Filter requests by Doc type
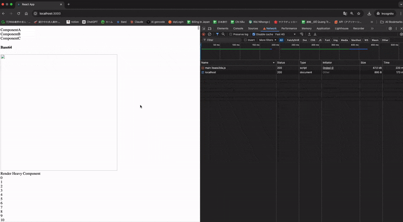The image size is (403, 222). 305,40
